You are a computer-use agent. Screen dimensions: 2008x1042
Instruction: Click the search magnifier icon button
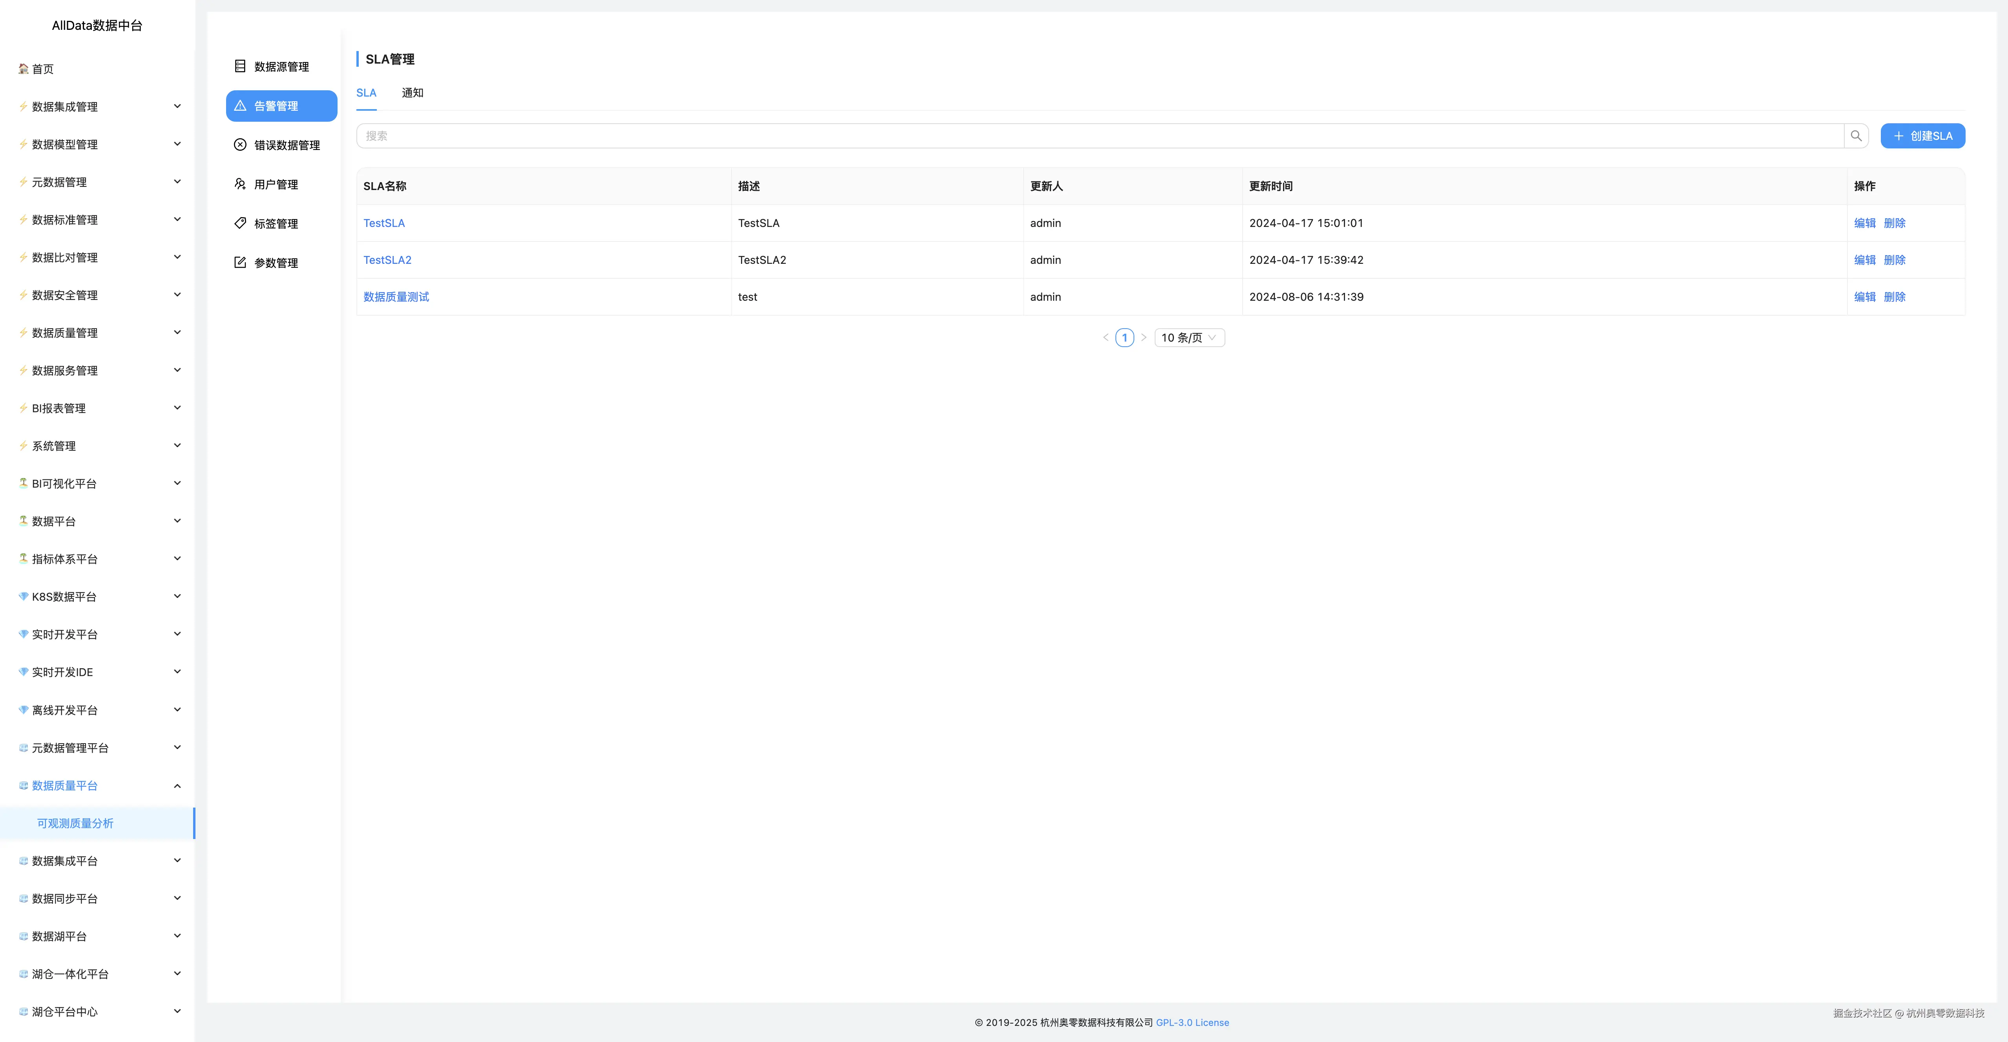(1856, 136)
